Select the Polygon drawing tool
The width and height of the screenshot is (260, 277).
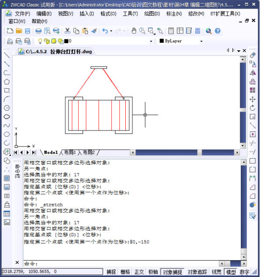click(7, 82)
